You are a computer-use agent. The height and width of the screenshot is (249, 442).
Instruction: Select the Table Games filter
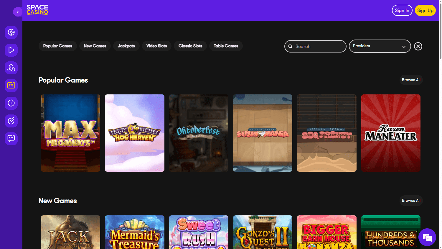tap(226, 46)
